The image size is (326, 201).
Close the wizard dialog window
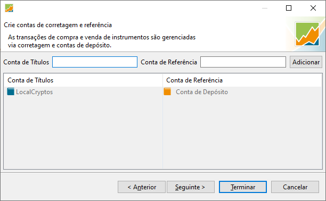(313, 8)
